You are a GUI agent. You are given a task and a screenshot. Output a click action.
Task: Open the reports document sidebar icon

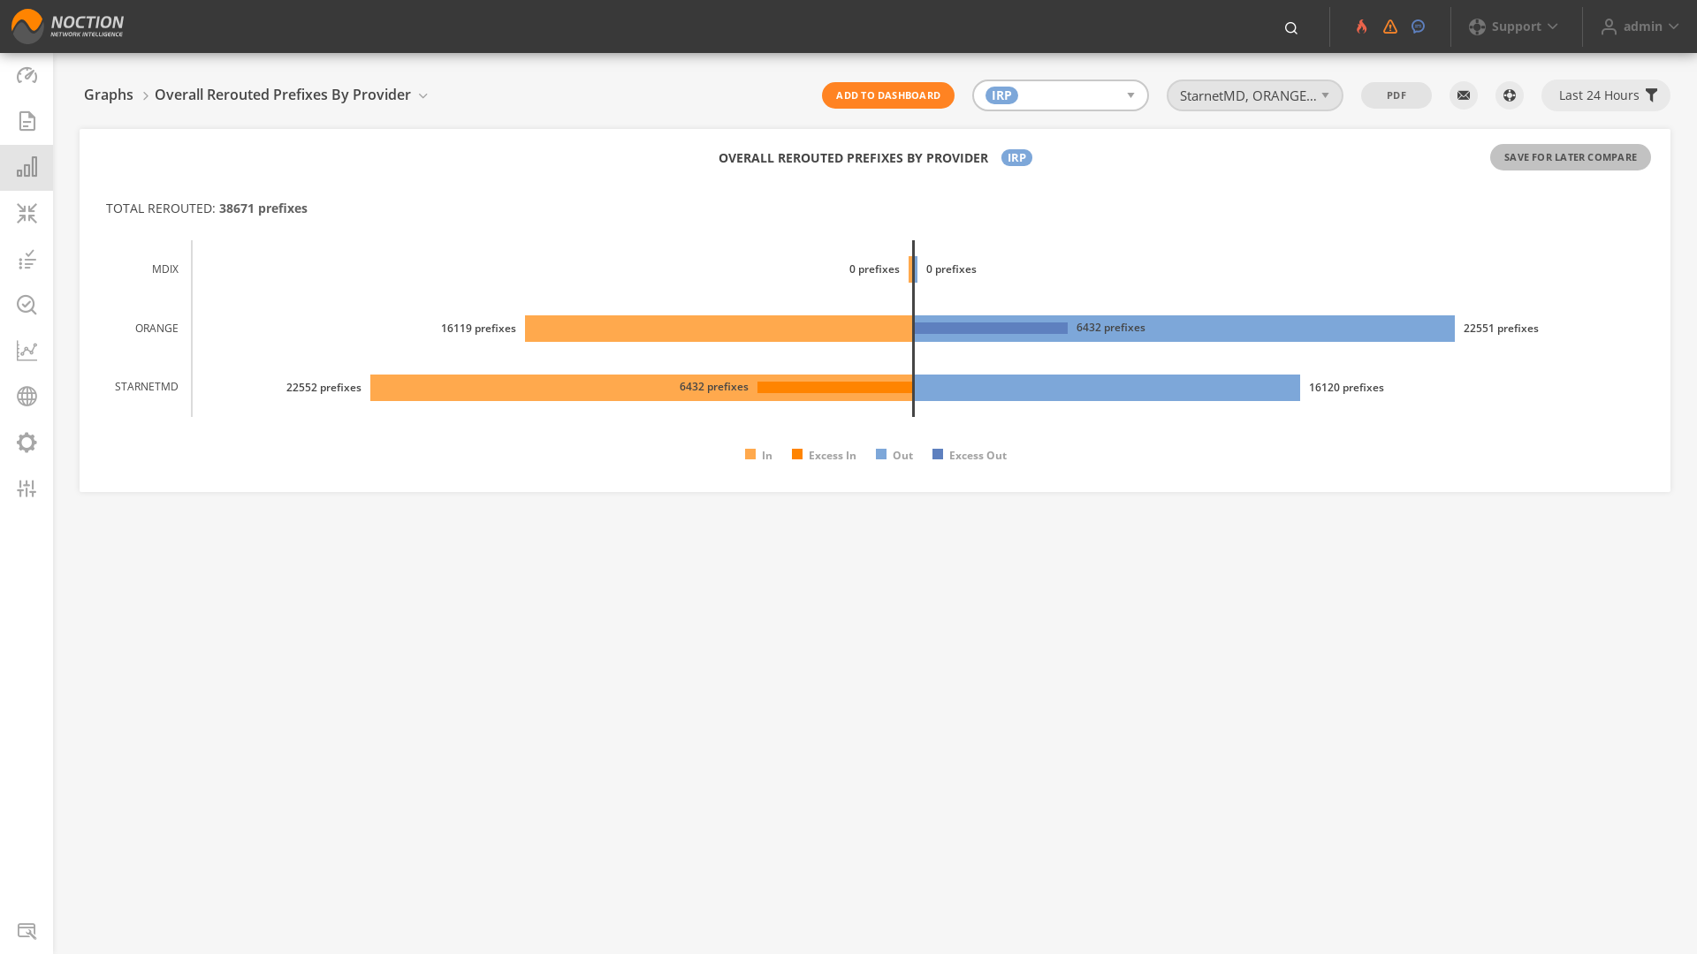(27, 121)
